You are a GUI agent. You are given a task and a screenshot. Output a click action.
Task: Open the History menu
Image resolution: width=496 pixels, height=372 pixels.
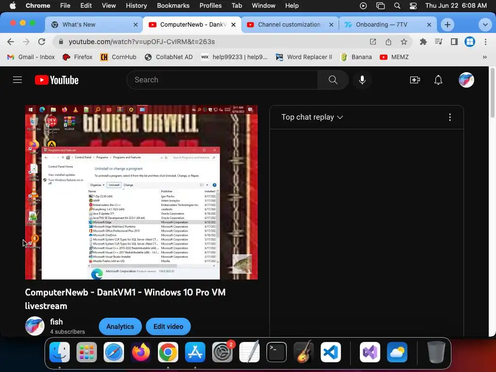click(136, 6)
